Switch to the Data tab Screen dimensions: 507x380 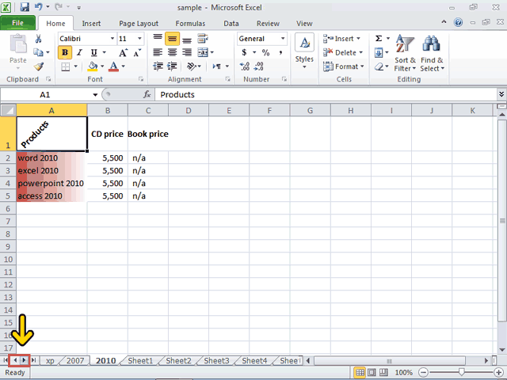(231, 24)
